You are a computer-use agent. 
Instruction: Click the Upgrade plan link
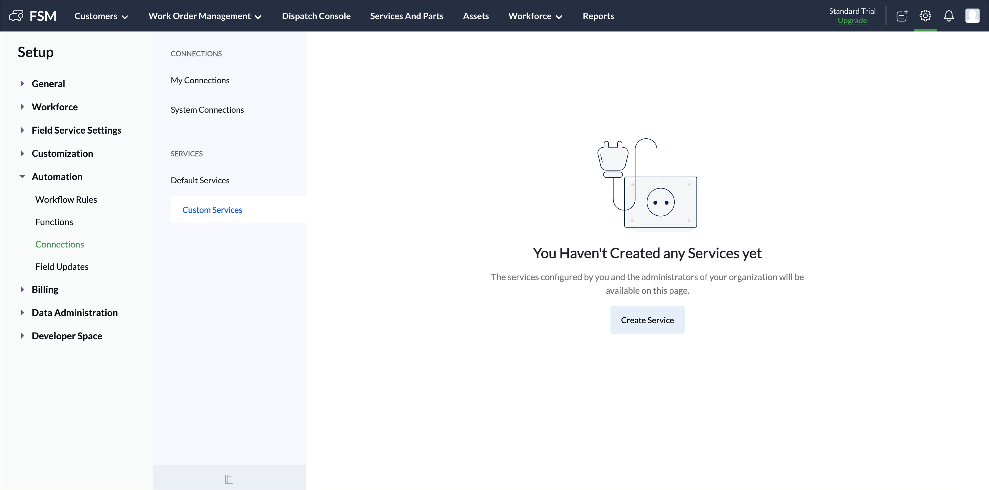853,20
